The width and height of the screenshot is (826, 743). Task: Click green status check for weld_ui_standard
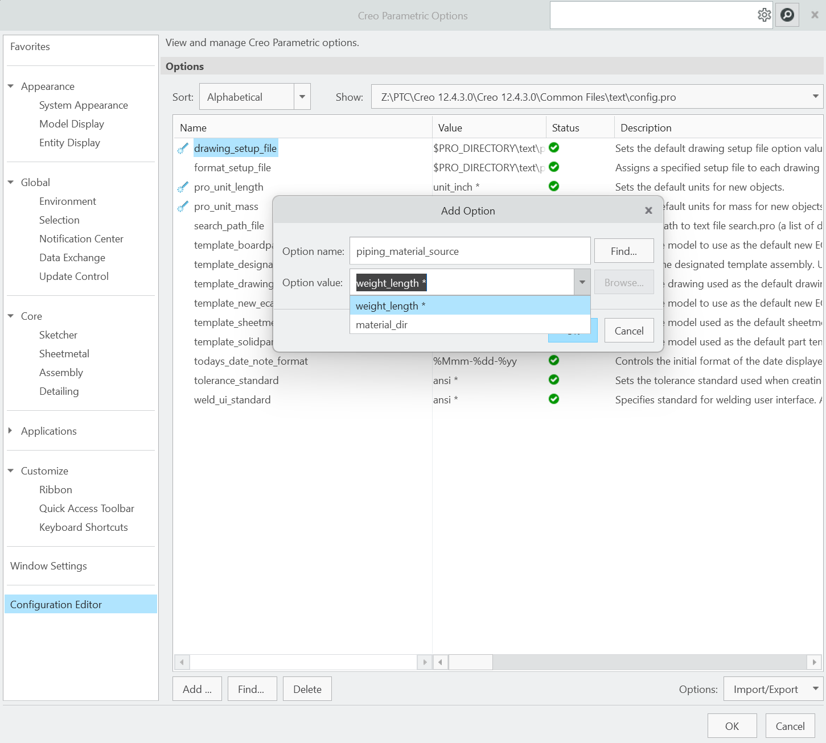[x=554, y=399]
